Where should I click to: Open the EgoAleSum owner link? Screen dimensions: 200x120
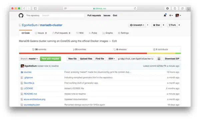point(30,25)
